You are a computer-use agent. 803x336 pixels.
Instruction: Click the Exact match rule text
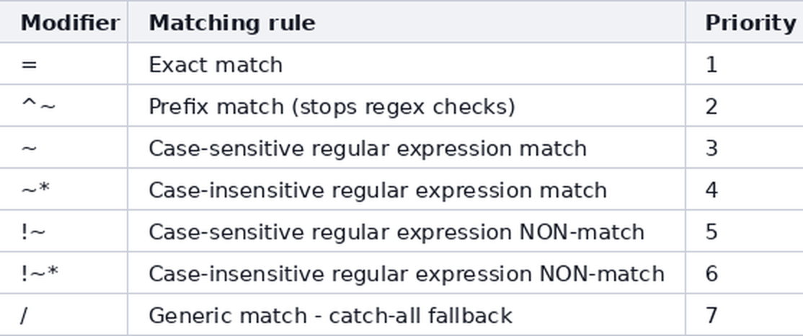(x=216, y=65)
